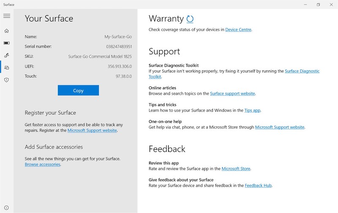
Task: Open the Surface support website link
Action: (232, 93)
